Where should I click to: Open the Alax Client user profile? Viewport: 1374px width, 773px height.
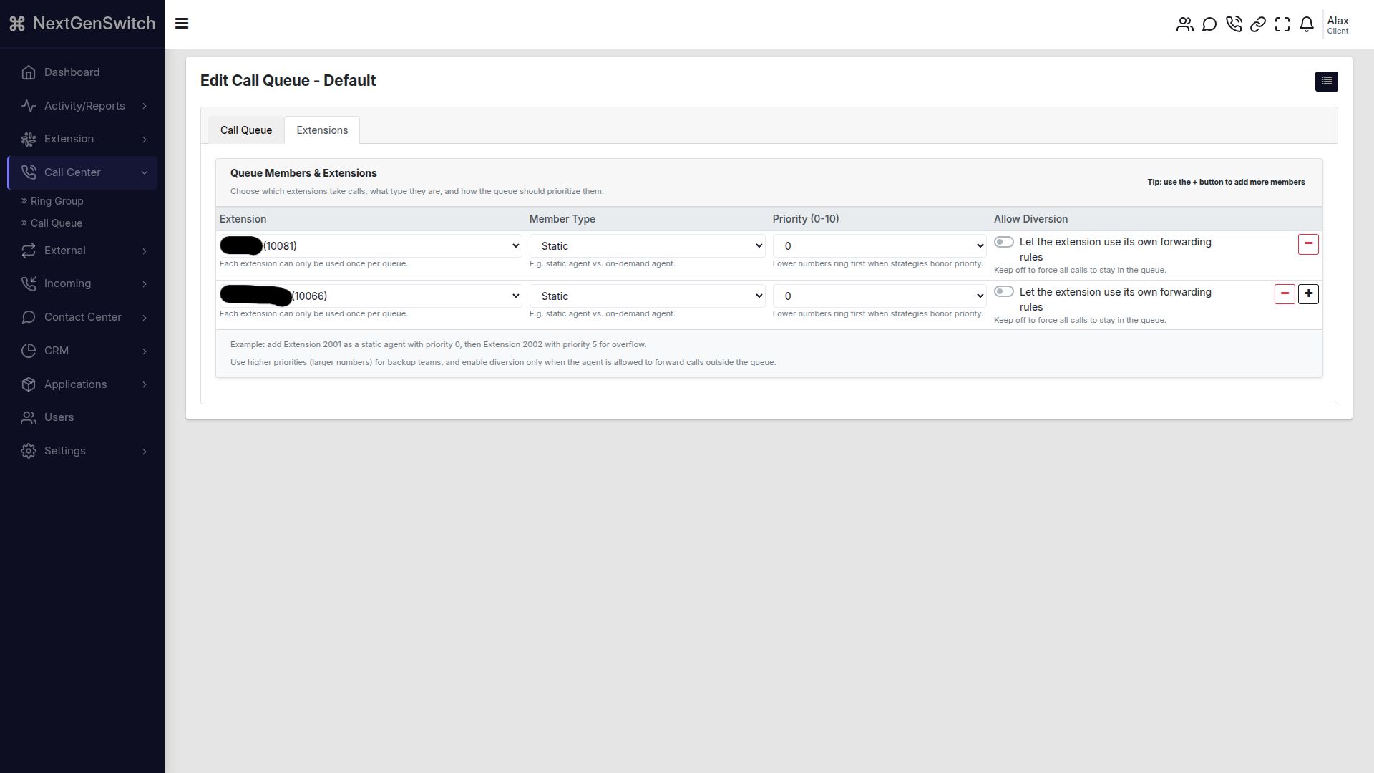[x=1337, y=25]
